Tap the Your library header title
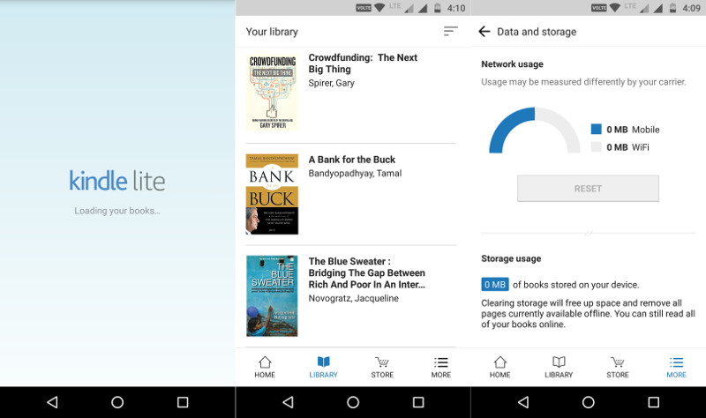The image size is (706, 418). (272, 32)
